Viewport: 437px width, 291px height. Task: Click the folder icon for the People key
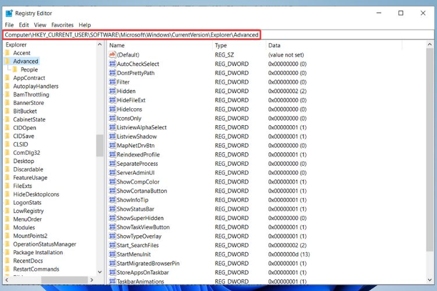[x=15, y=70]
